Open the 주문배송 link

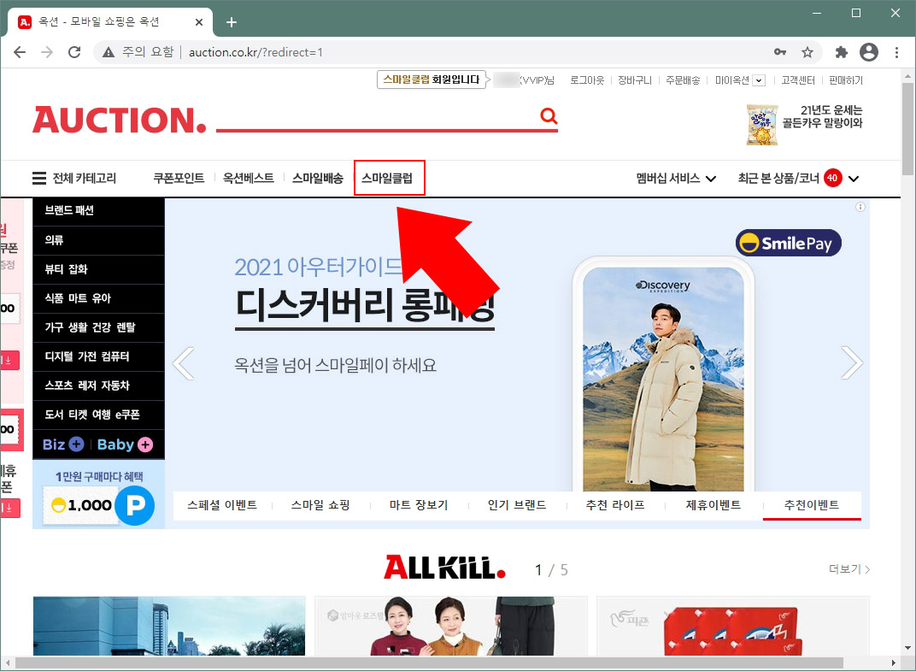pos(683,80)
